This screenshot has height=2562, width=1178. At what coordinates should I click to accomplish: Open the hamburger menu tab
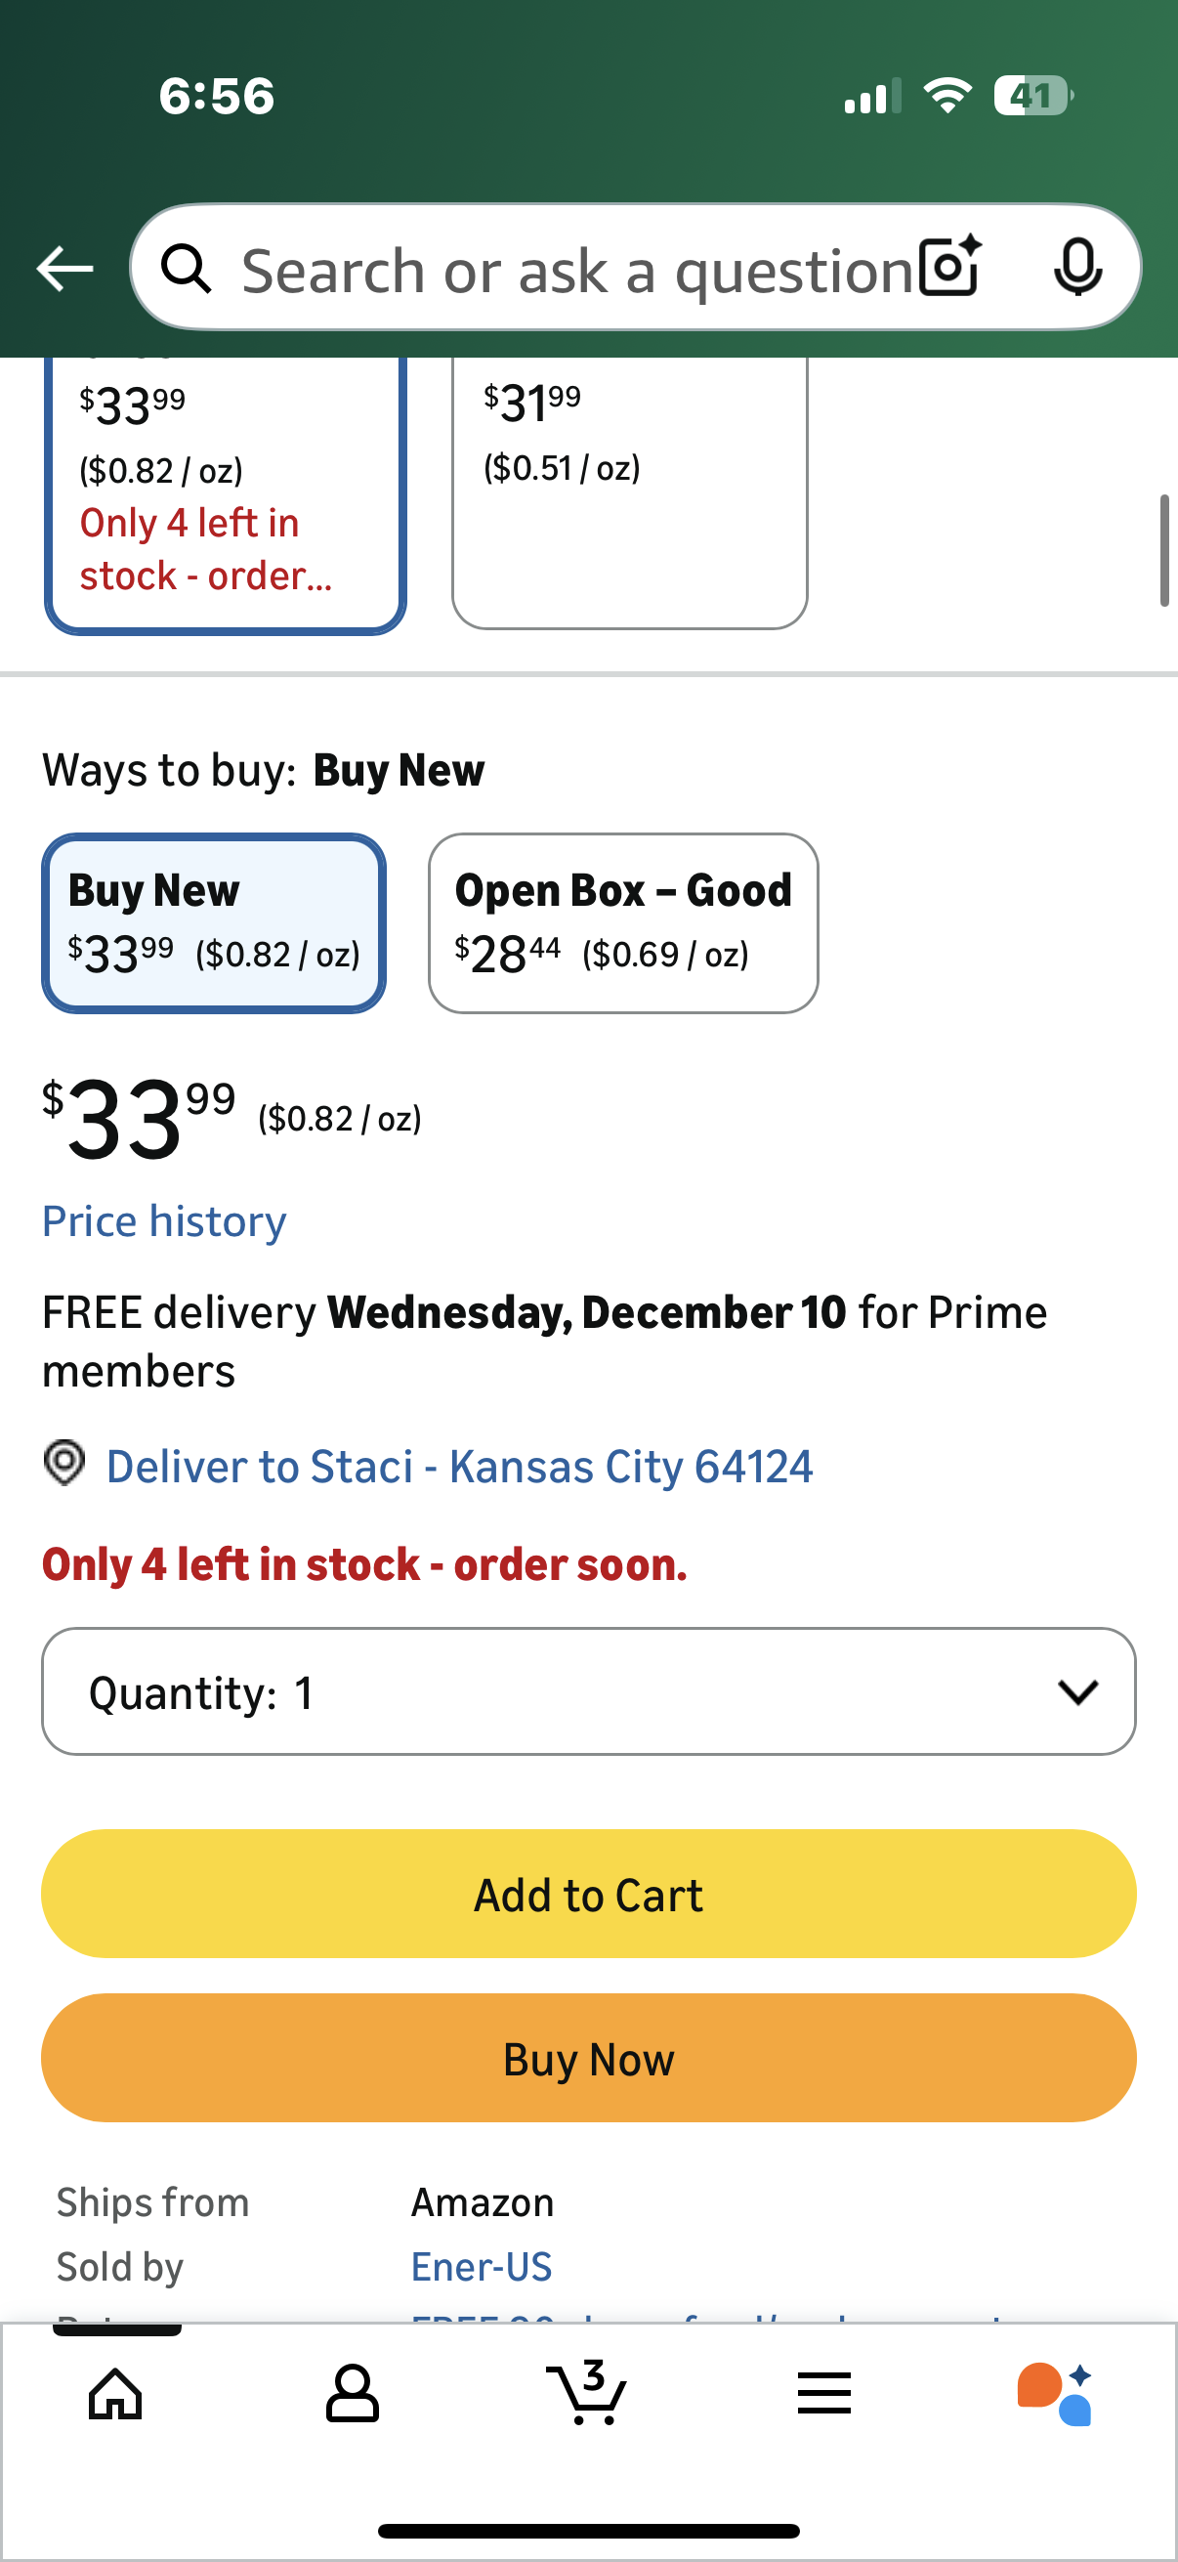(823, 2393)
